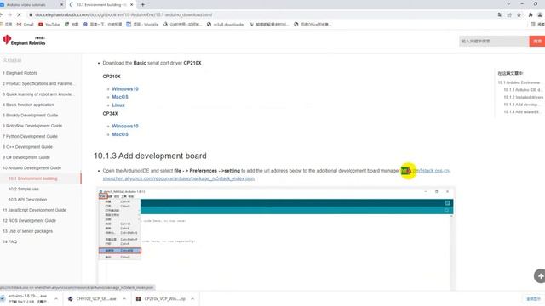Click Windows10 link under CP210X

point(125,88)
